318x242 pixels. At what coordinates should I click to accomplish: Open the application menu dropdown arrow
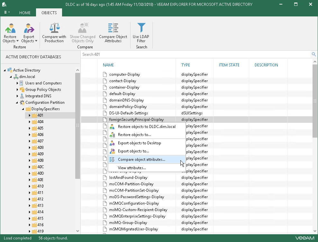(x=9, y=12)
